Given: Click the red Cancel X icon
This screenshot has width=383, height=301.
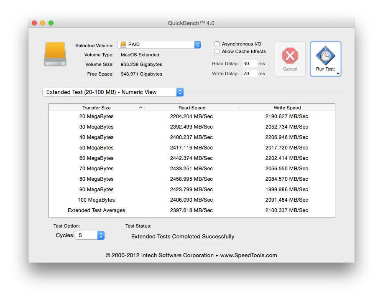Looking at the screenshot, I should [290, 56].
